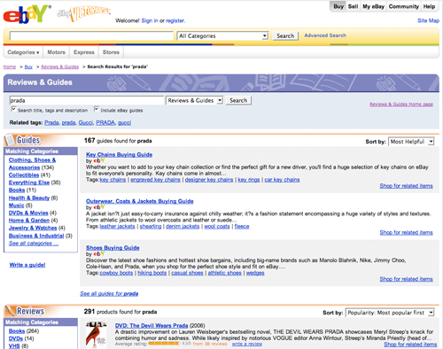Click write a review link
This screenshot has height=349, width=443.
tap(247, 344)
